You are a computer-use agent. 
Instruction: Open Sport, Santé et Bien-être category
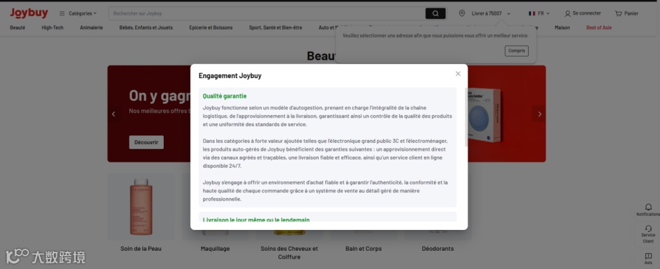[275, 27]
